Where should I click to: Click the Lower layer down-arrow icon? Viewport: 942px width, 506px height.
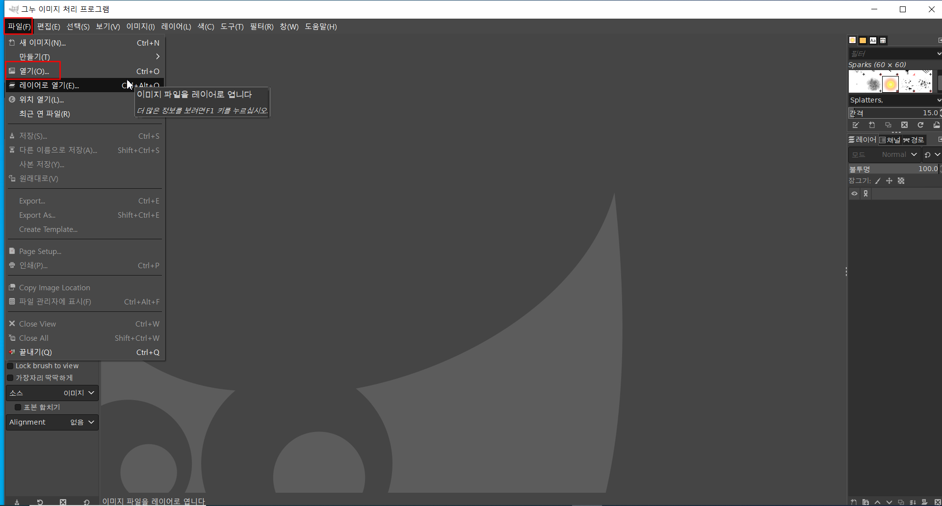[889, 502]
